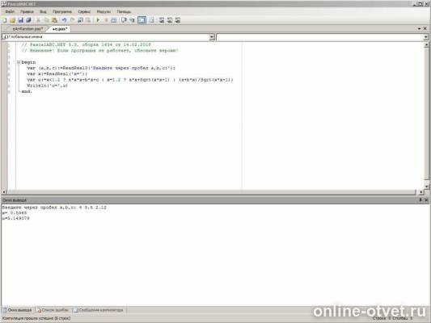Click the New file icon
Viewport: 431px width, 323px height.
coord(5,20)
